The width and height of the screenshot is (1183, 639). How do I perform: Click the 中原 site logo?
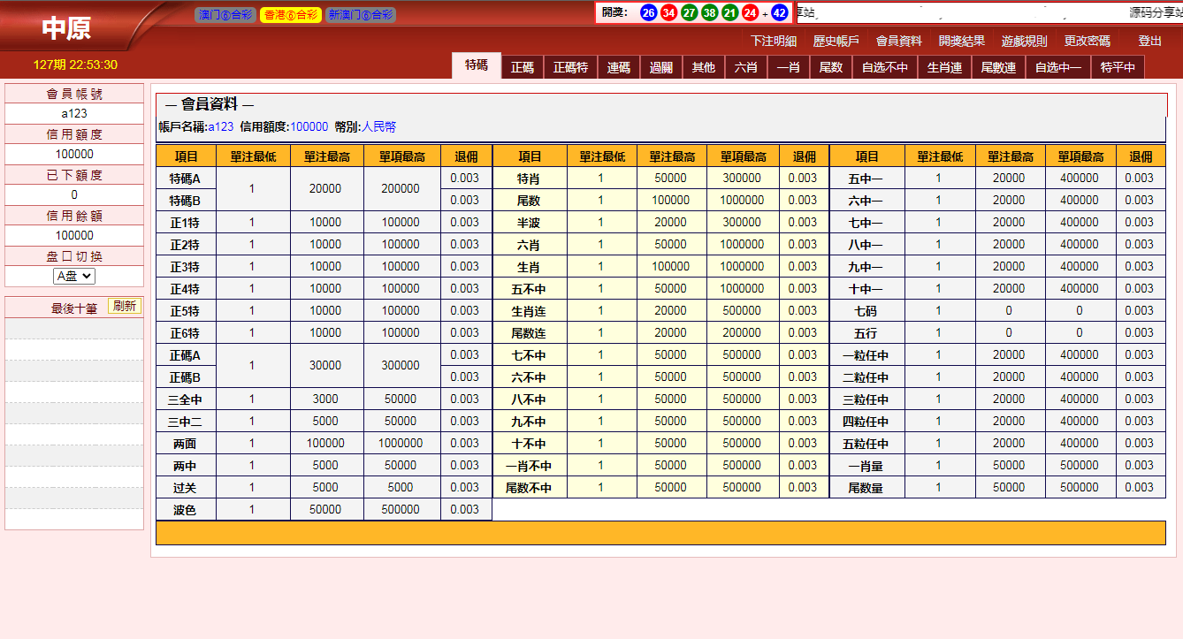(x=66, y=28)
